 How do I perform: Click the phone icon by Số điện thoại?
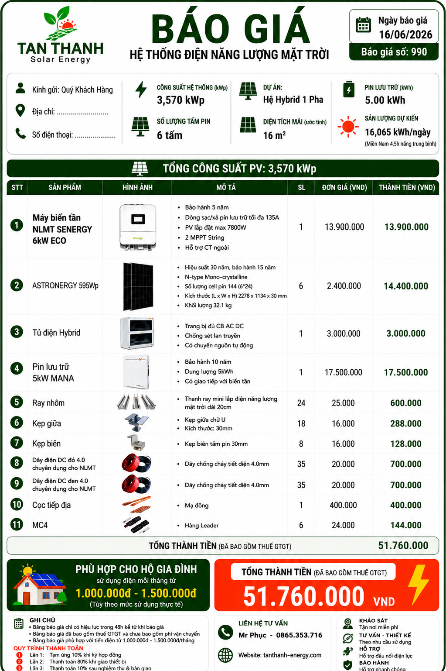20,133
